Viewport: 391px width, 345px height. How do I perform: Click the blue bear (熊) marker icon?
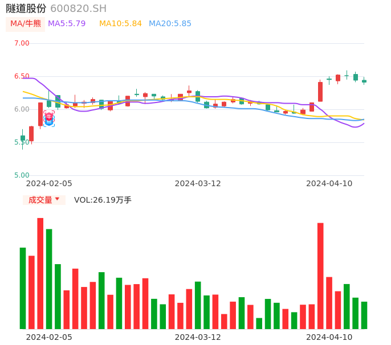[49, 122]
